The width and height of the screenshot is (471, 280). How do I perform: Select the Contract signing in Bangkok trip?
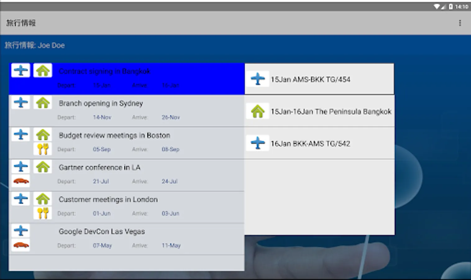[127, 79]
